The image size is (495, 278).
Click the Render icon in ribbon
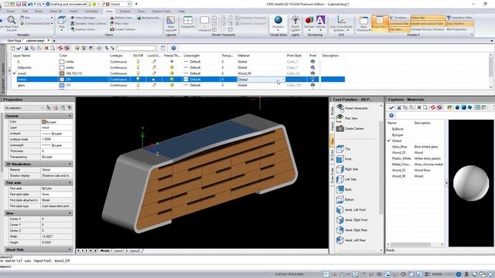click(x=309, y=21)
